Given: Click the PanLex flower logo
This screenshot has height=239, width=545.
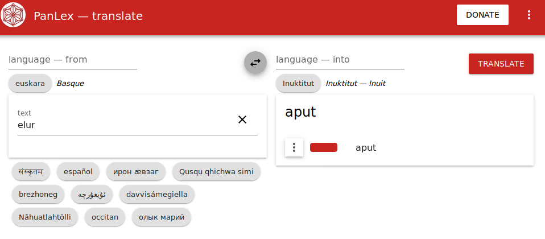Looking at the screenshot, I should pyautogui.click(x=13, y=15).
